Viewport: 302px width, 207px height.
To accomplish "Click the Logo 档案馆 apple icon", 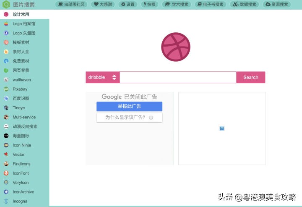I will tap(6, 24).
